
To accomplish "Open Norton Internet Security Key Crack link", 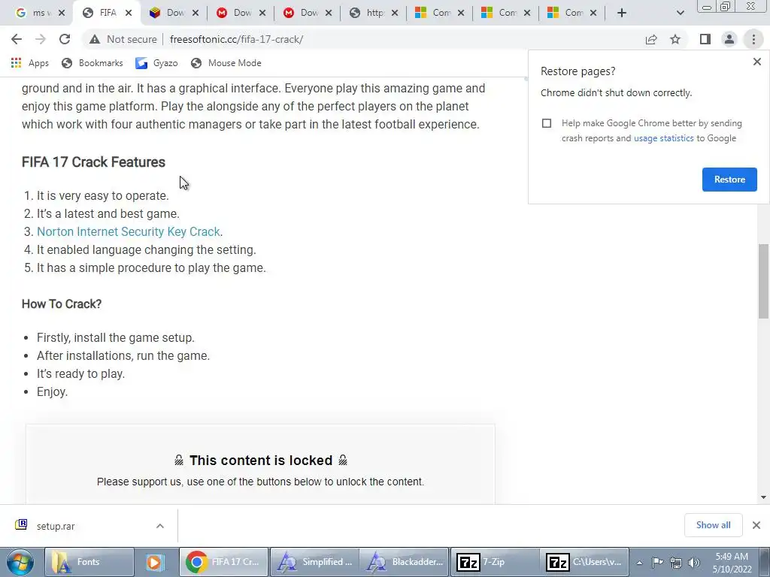I will [128, 231].
